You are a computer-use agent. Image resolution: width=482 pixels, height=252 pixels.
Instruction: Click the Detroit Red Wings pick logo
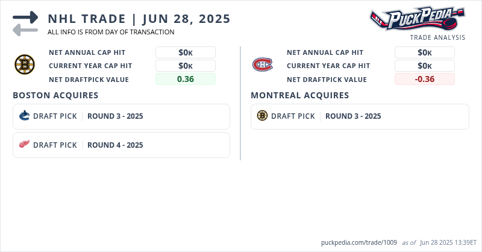tap(24, 145)
